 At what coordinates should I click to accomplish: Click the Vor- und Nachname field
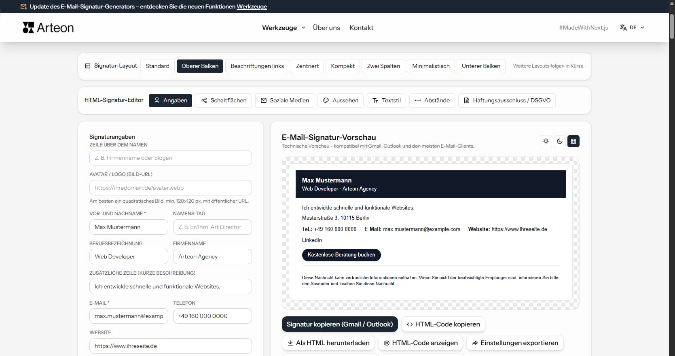pyautogui.click(x=129, y=227)
